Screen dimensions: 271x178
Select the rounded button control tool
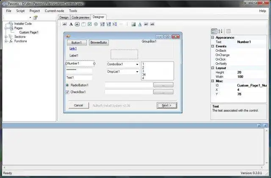tap(77, 24)
